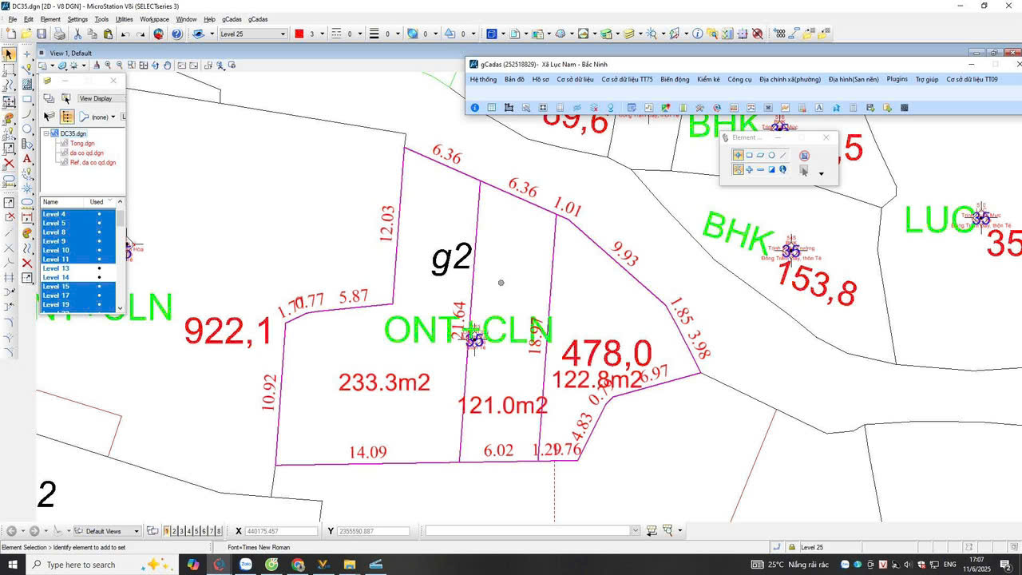The height and width of the screenshot is (575, 1022).
Task: Select the Element Selection arrow tool
Action: click(9, 54)
